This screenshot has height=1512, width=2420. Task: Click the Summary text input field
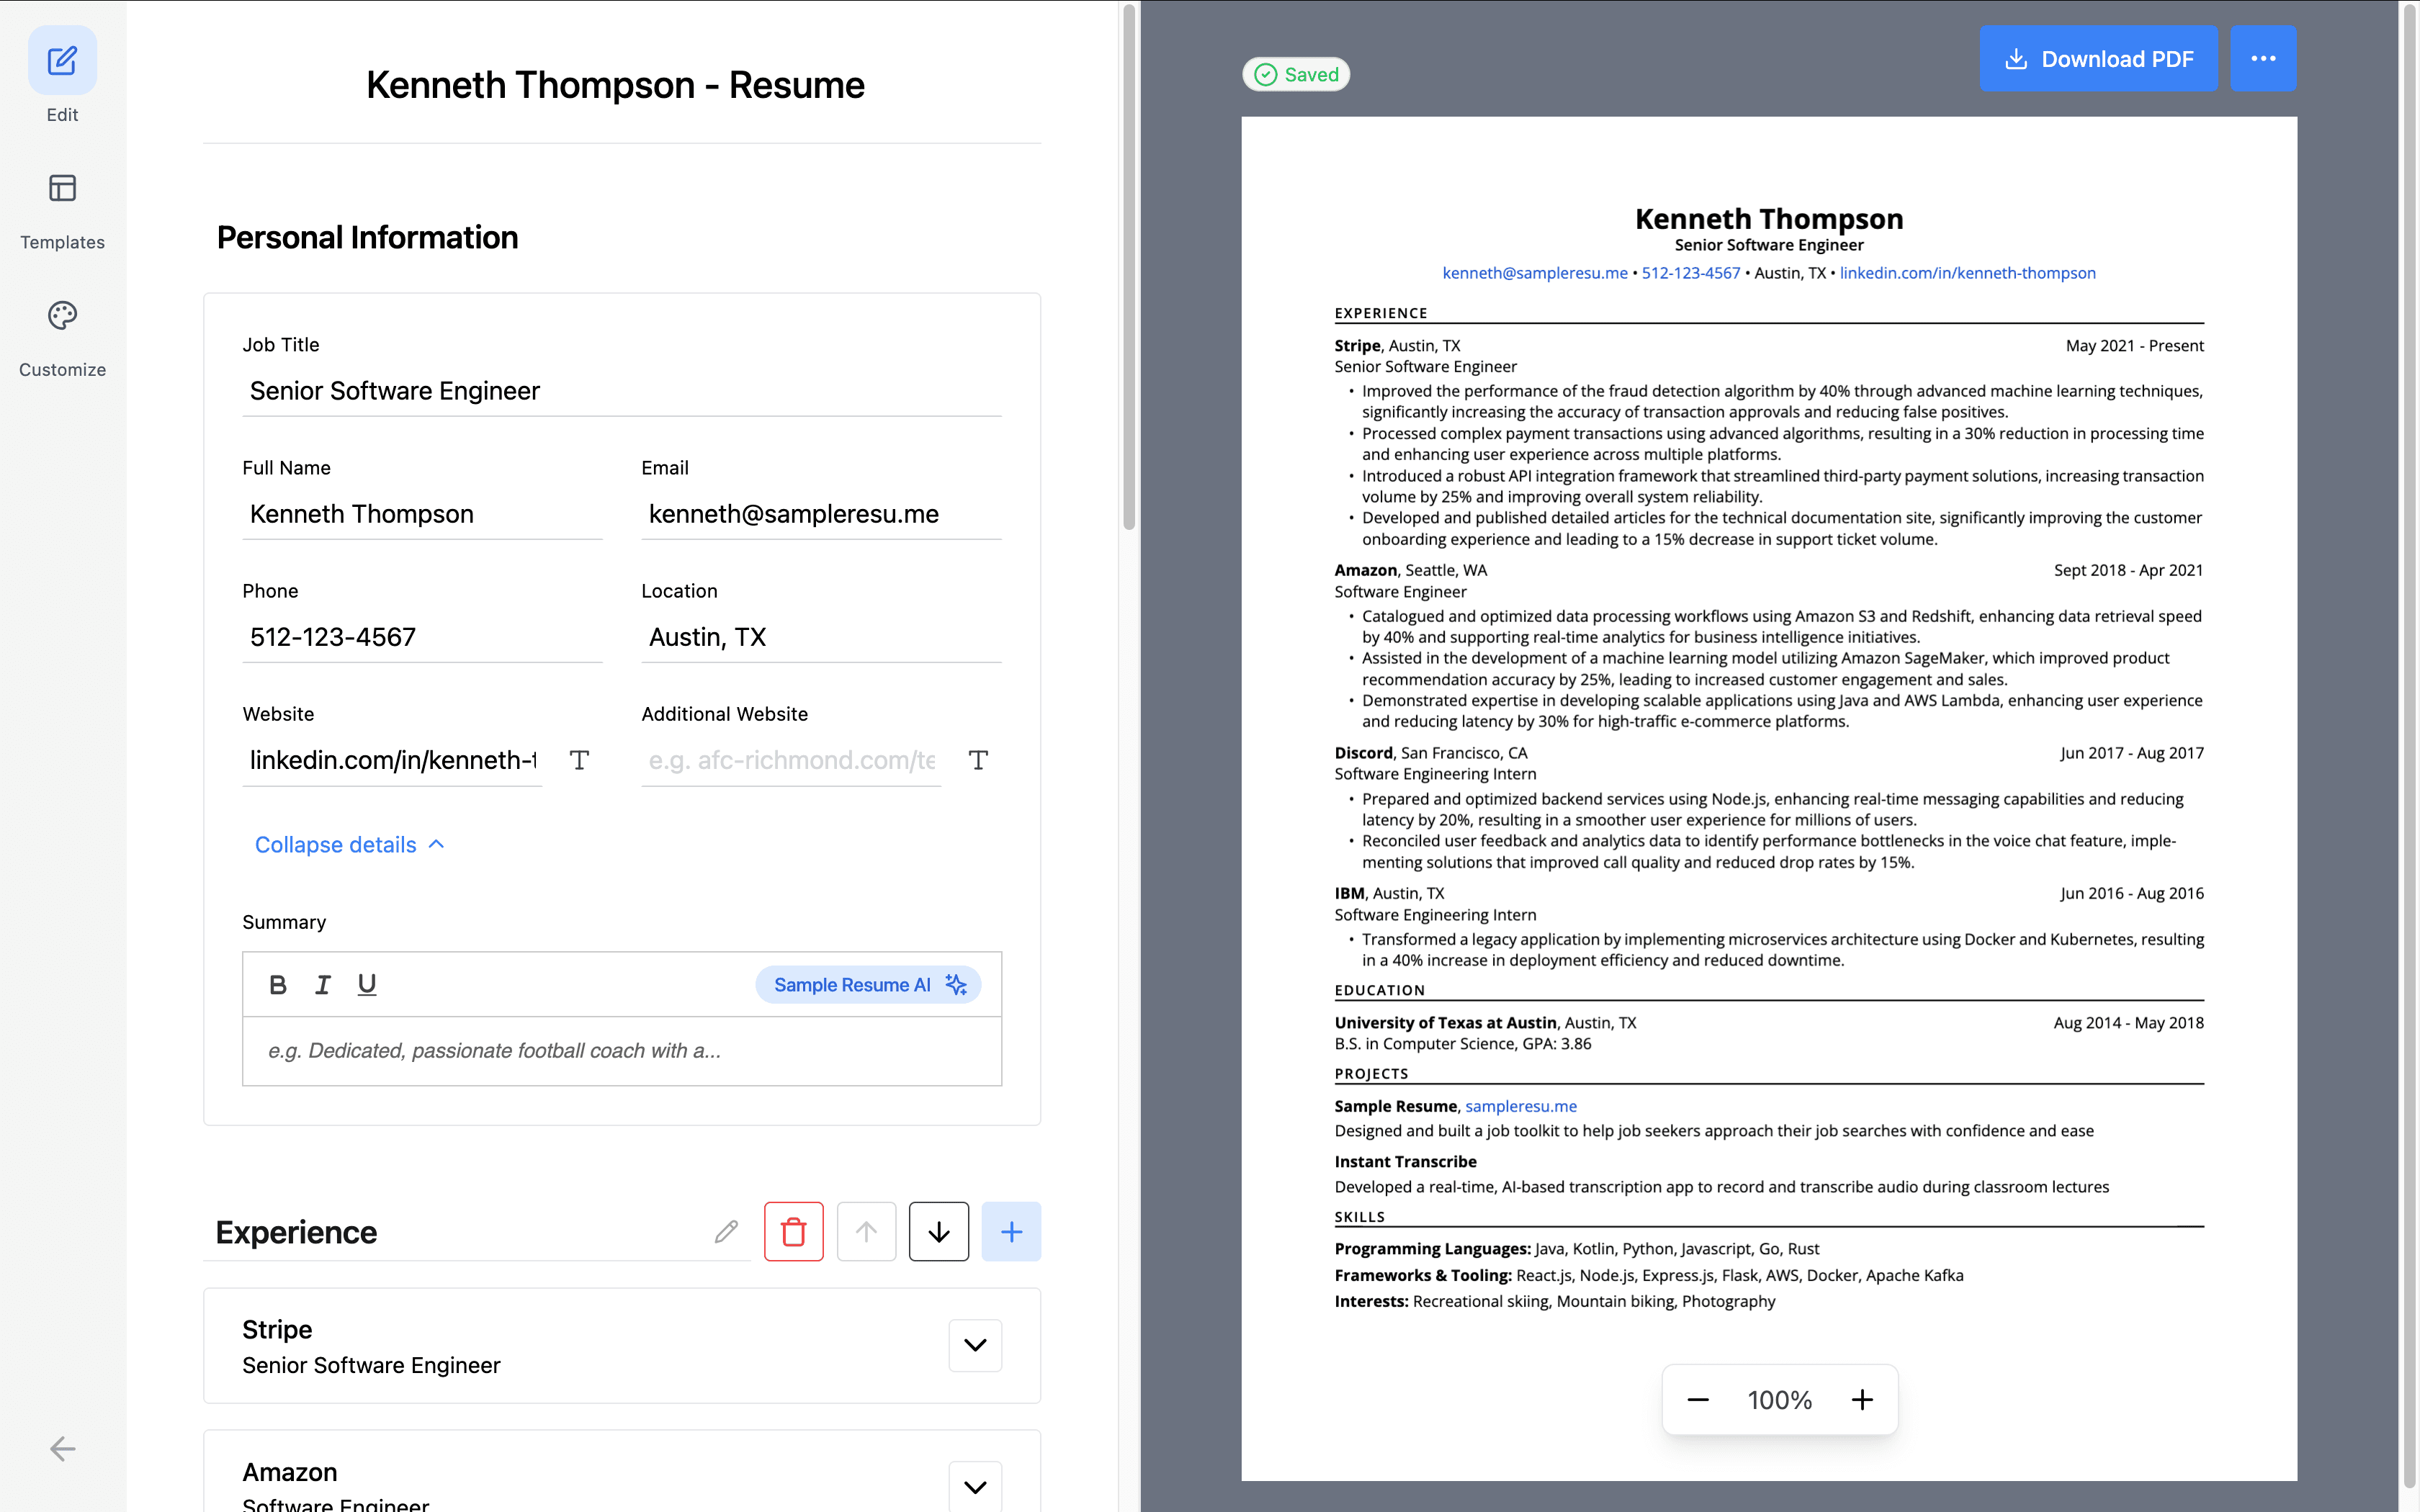pos(620,1051)
